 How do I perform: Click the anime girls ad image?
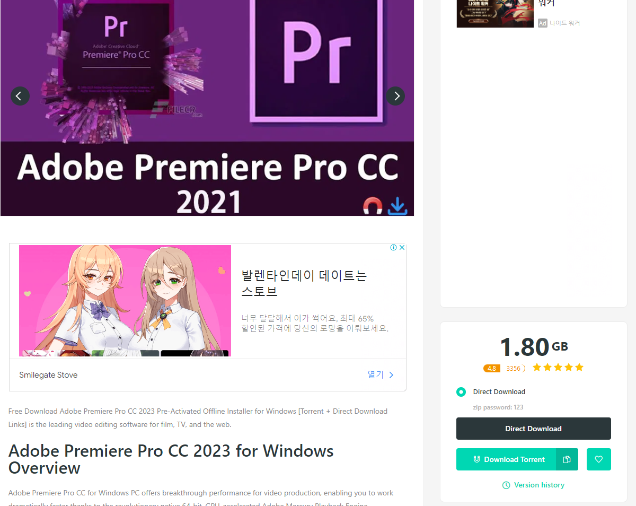[x=125, y=301]
